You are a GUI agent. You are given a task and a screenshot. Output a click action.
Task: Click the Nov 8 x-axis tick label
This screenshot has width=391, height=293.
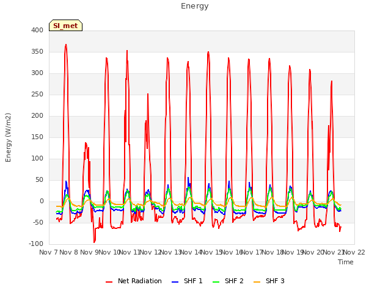[69, 252]
